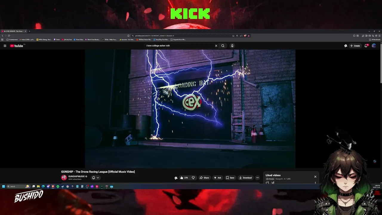Open the Create menu button
The height and width of the screenshot is (215, 382).
tap(355, 46)
